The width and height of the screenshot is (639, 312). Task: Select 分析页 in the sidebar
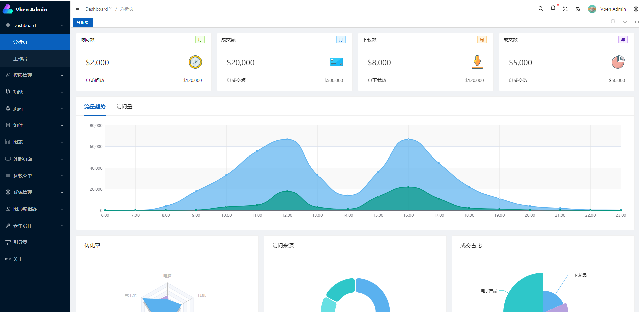coord(35,42)
